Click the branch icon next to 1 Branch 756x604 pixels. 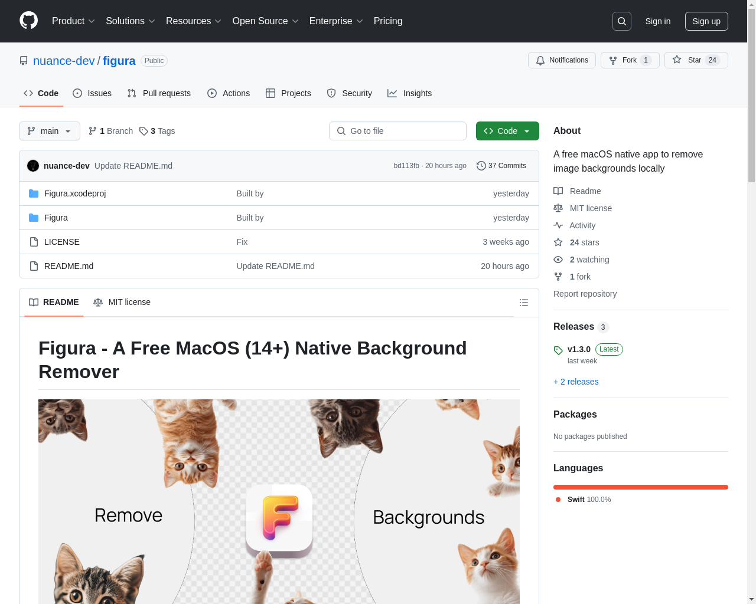point(93,131)
